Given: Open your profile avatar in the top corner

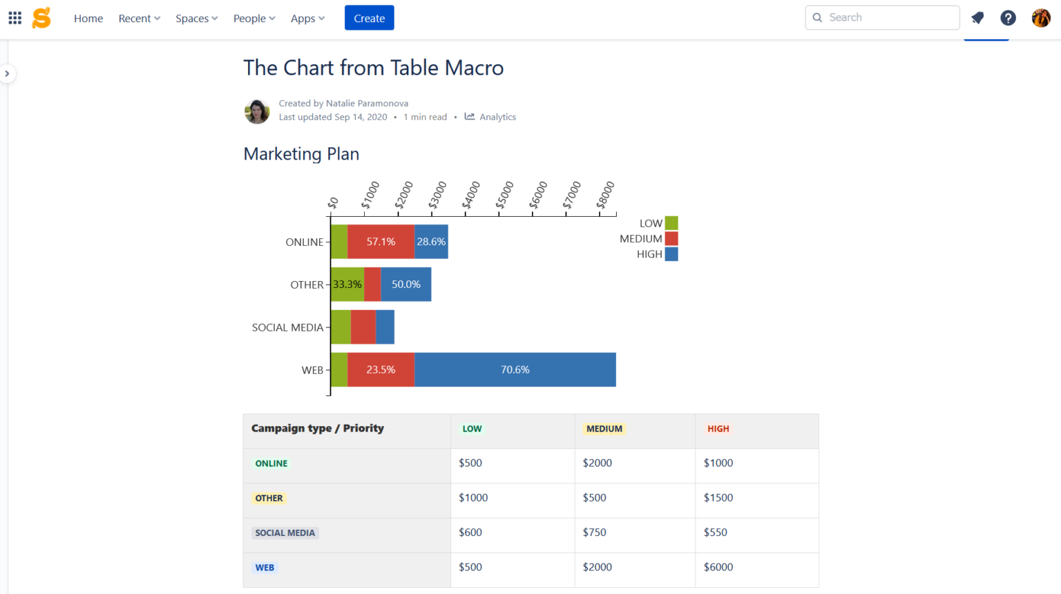Looking at the screenshot, I should [x=1041, y=18].
